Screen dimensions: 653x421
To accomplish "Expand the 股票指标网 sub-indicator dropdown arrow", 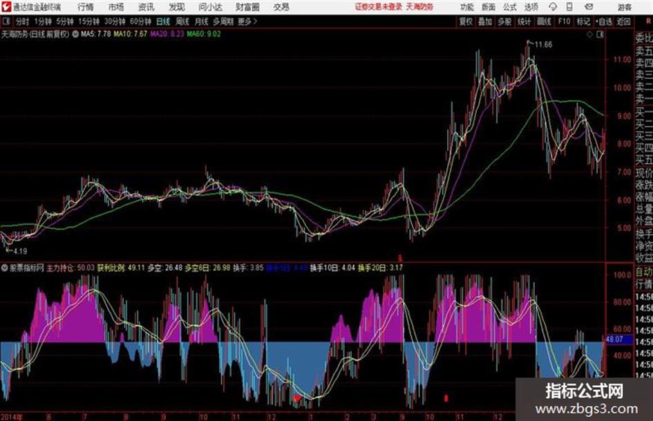I will point(5,268).
